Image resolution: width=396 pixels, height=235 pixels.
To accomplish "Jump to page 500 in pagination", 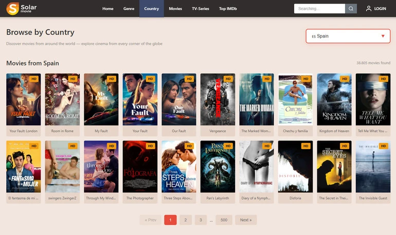I will pos(224,220).
